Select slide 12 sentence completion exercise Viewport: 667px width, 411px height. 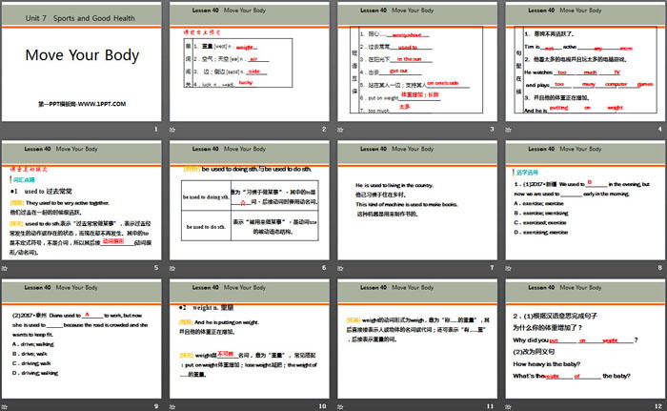(582, 339)
